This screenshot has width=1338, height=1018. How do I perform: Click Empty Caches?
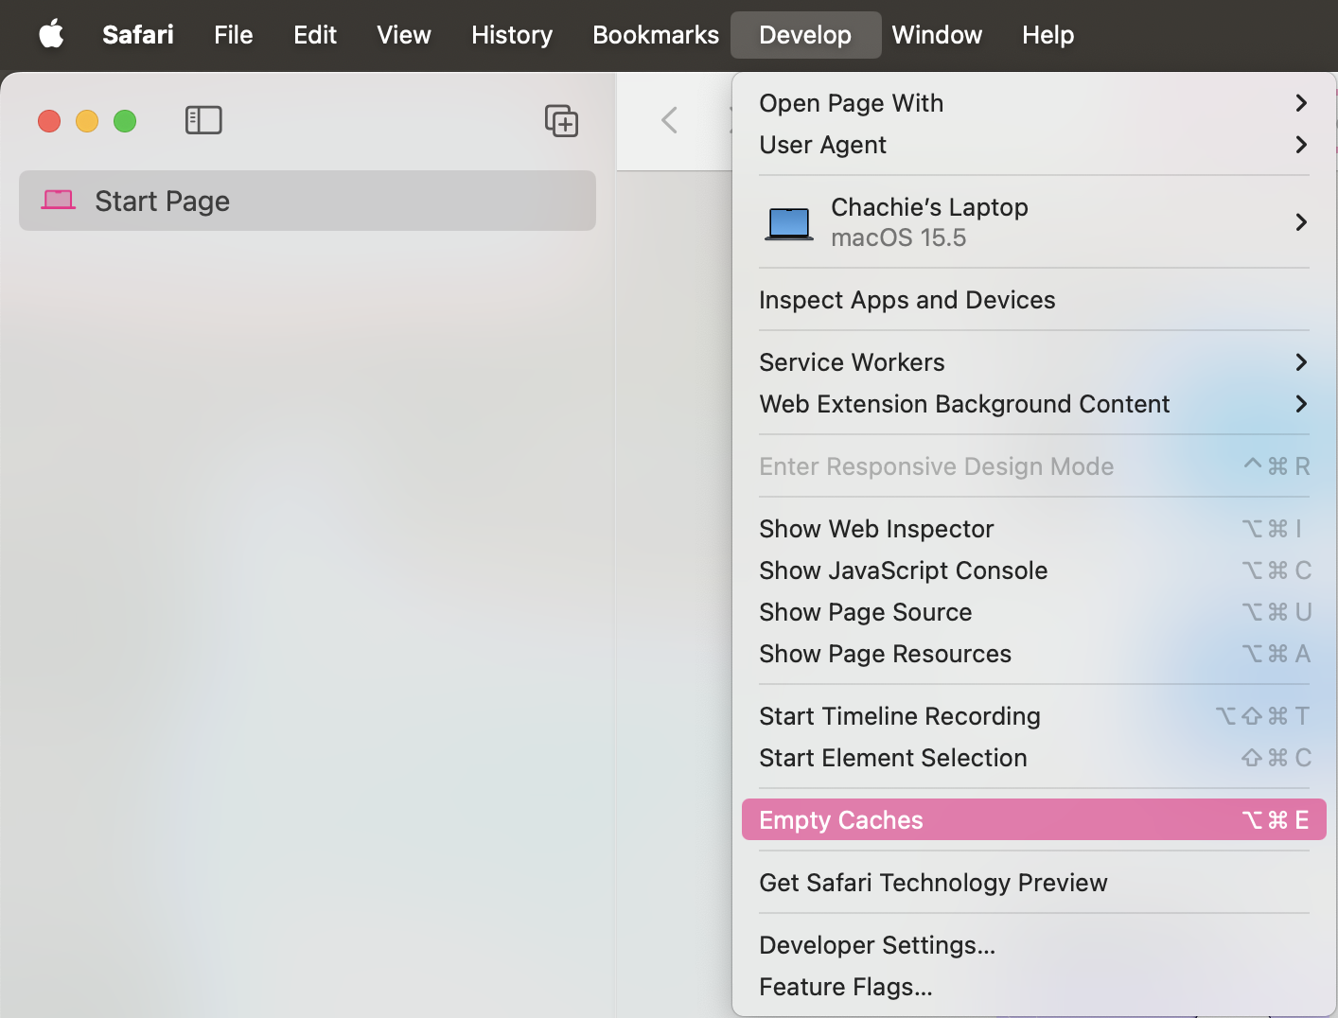pyautogui.click(x=1034, y=819)
